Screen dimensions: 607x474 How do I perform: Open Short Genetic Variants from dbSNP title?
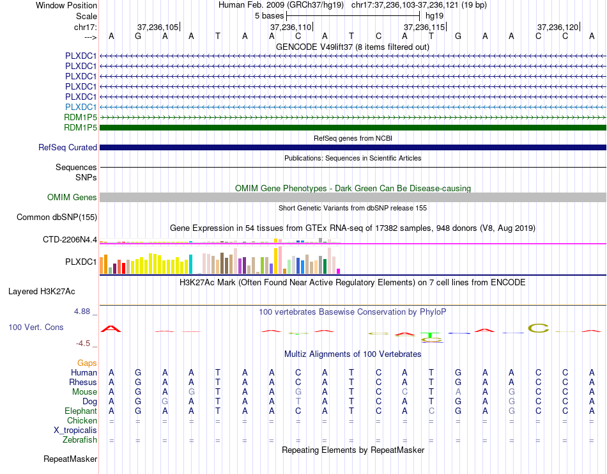353,208
